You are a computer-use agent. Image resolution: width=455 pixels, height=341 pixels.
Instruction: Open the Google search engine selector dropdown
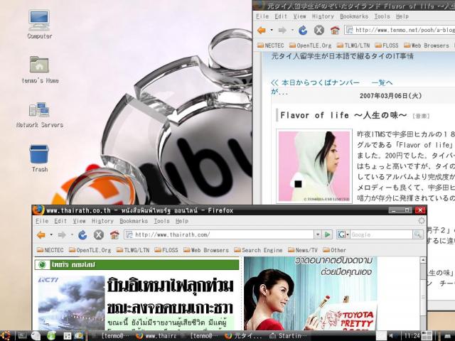tap(343, 234)
